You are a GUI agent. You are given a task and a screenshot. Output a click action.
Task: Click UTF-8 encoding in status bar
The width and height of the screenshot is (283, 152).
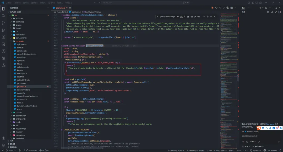click(x=239, y=150)
